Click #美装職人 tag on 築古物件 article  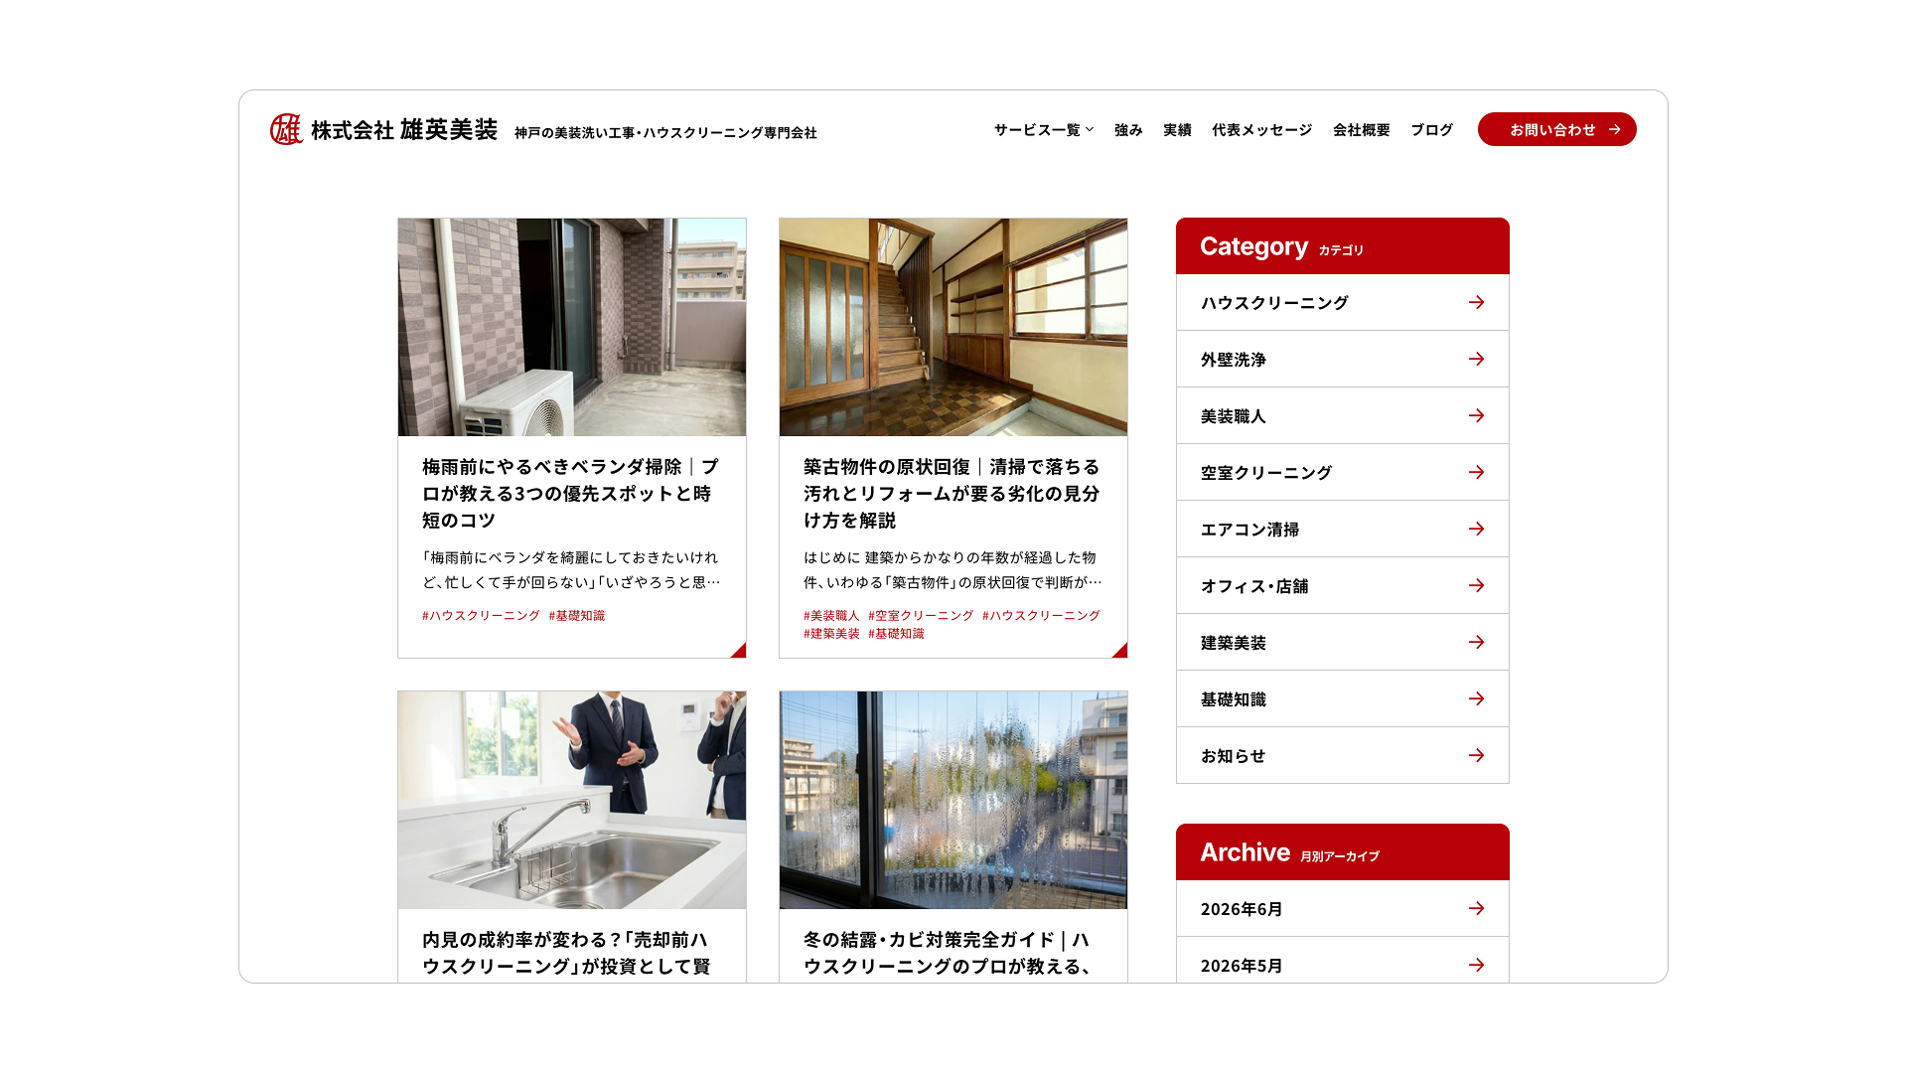pos(831,616)
